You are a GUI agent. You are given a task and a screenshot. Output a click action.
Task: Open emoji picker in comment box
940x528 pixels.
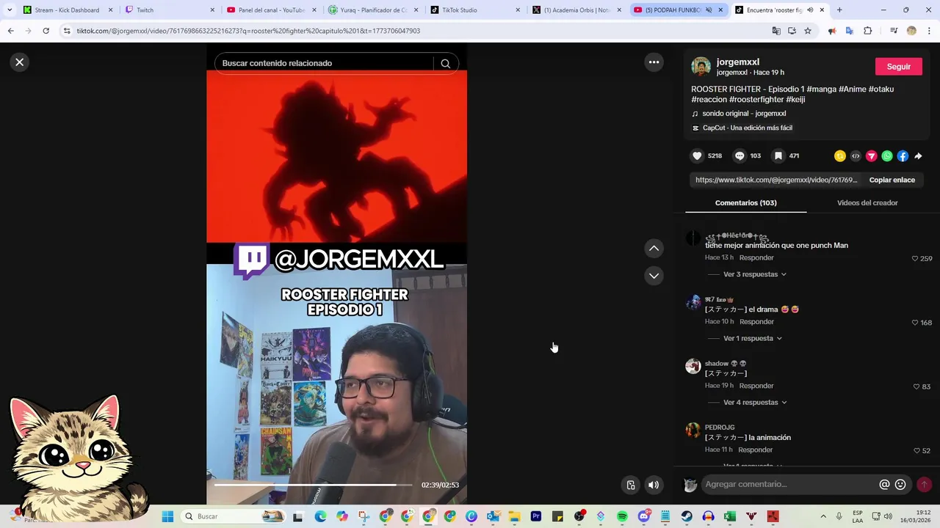pyautogui.click(x=900, y=485)
